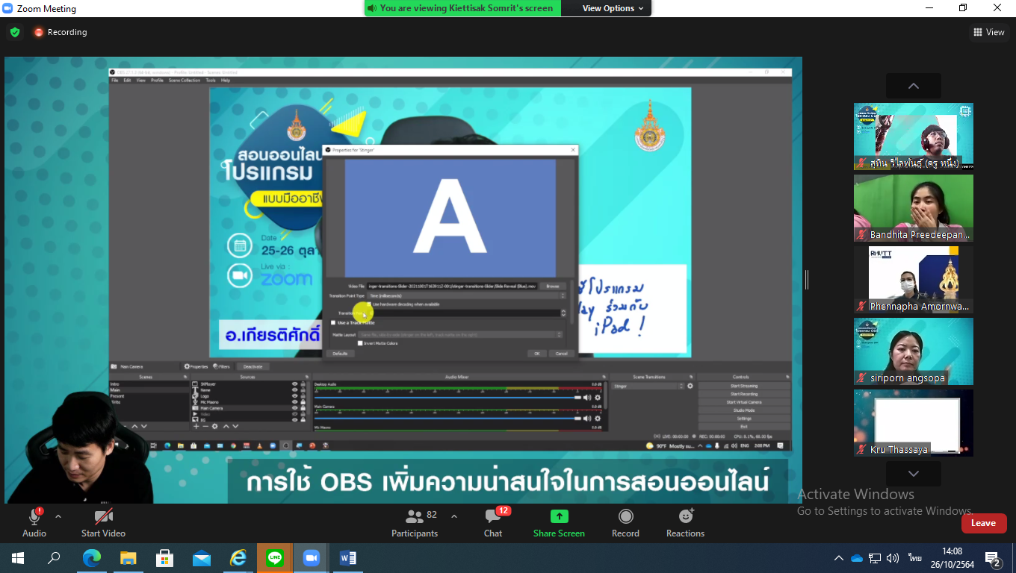Open Microsoft Store from taskbar
This screenshot has width=1016, height=573.
(x=164, y=558)
